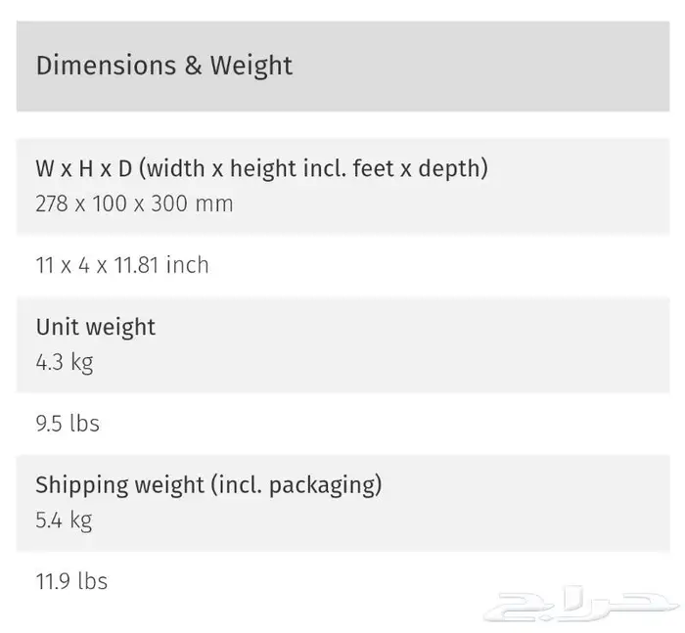Select the 5.4 kg shipping value

pos(64,520)
